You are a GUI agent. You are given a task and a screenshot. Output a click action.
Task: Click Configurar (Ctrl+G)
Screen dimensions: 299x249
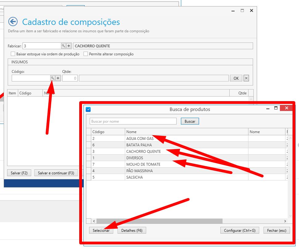(240, 231)
